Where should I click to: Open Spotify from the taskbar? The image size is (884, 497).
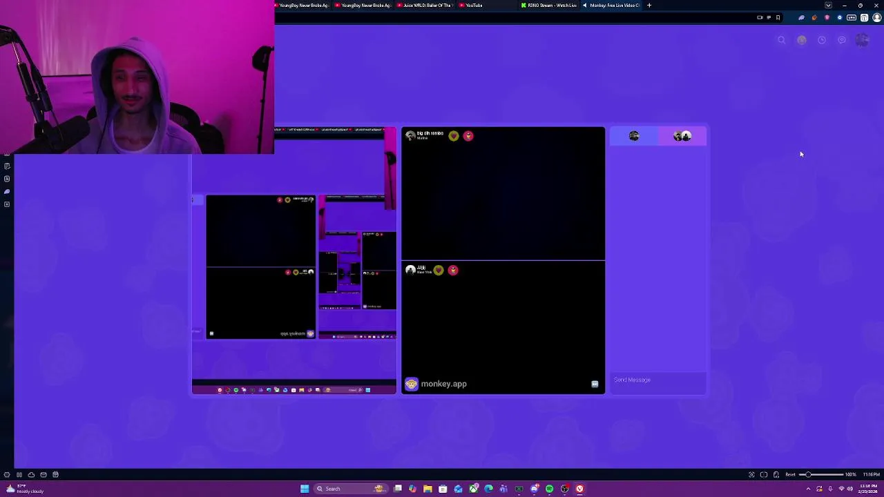point(549,489)
